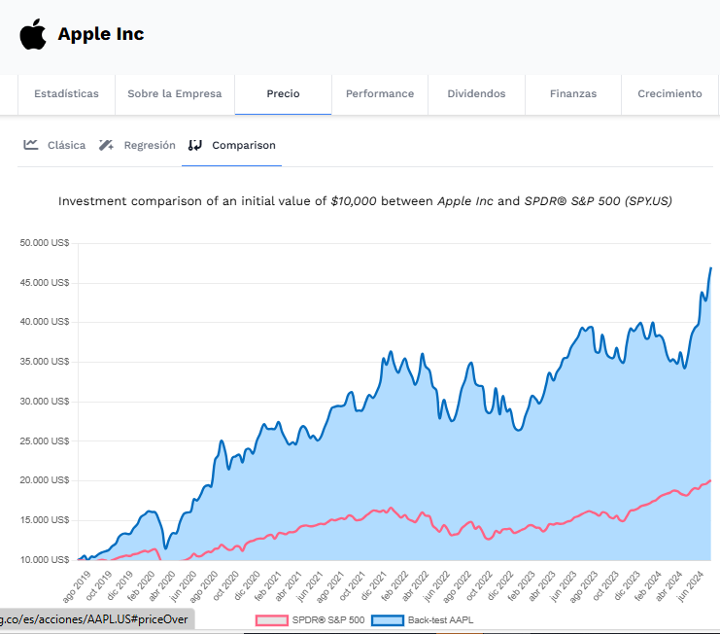This screenshot has width=720, height=634.
Task: Click the Apple logo icon
Action: click(x=33, y=34)
